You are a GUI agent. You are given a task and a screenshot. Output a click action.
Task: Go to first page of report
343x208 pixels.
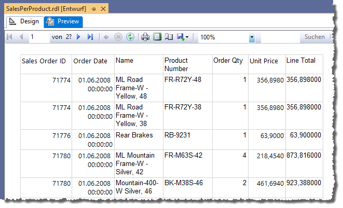[x=10, y=37]
